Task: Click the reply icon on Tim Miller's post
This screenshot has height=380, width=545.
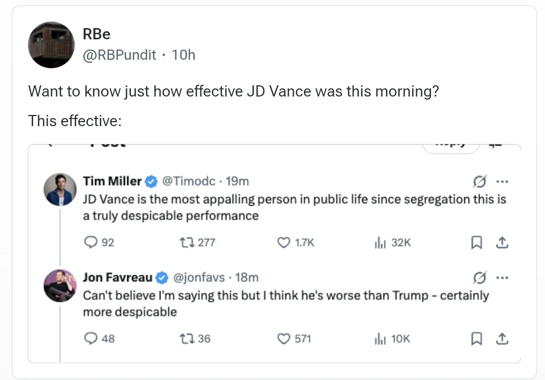Action: pyautogui.click(x=90, y=243)
